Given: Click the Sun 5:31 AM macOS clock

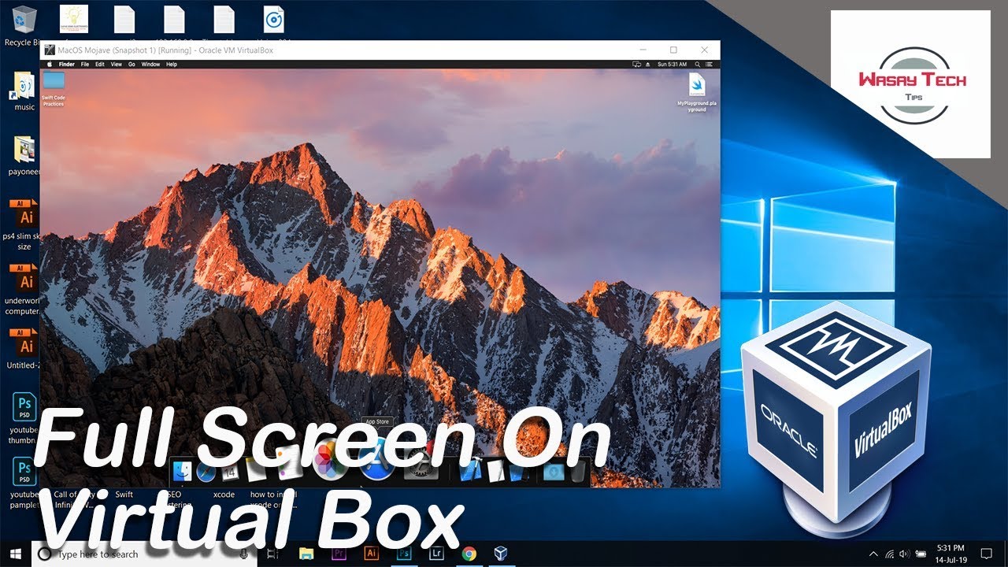Looking at the screenshot, I should [x=672, y=64].
